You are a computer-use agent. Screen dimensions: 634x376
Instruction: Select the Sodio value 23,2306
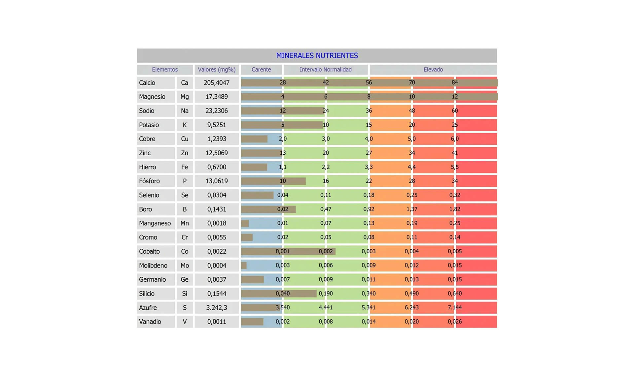tap(217, 111)
